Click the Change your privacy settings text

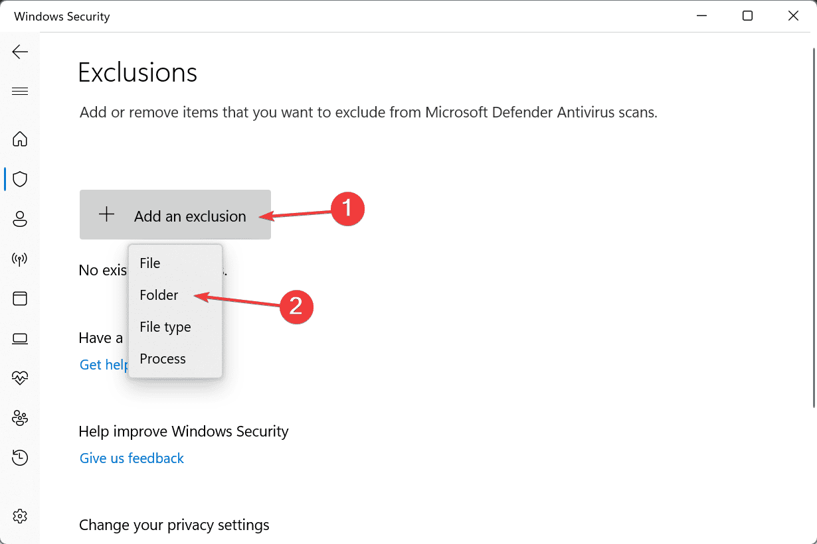click(x=174, y=525)
